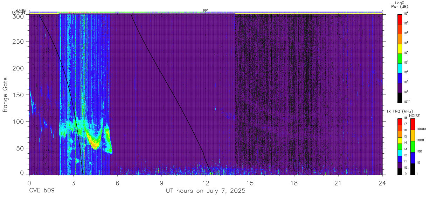Screen dimensions: 430x198
Task: Click the purple segment of the Lag0 Pwr color bar
Action: click(400, 87)
